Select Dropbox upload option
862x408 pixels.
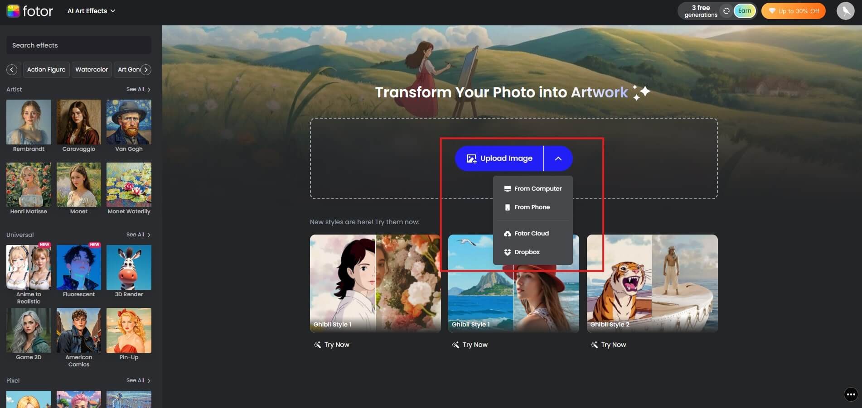point(533,252)
